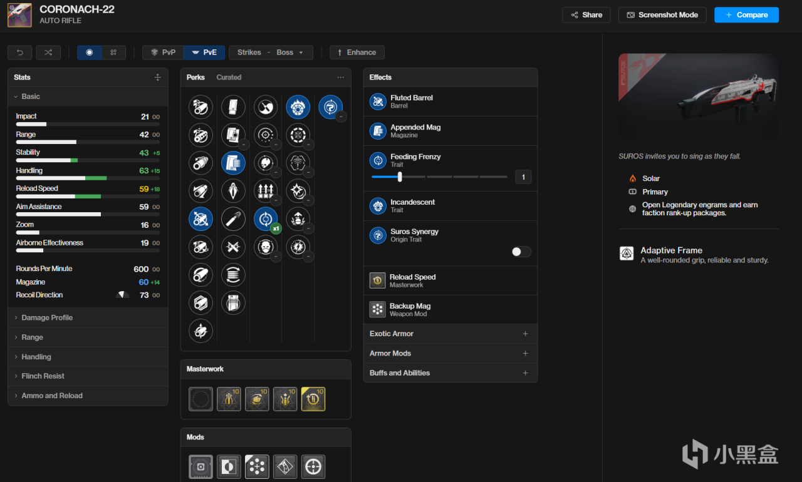The width and height of the screenshot is (802, 482).
Task: Select the Ricochet Rounds magazine perk
Action: 233,247
